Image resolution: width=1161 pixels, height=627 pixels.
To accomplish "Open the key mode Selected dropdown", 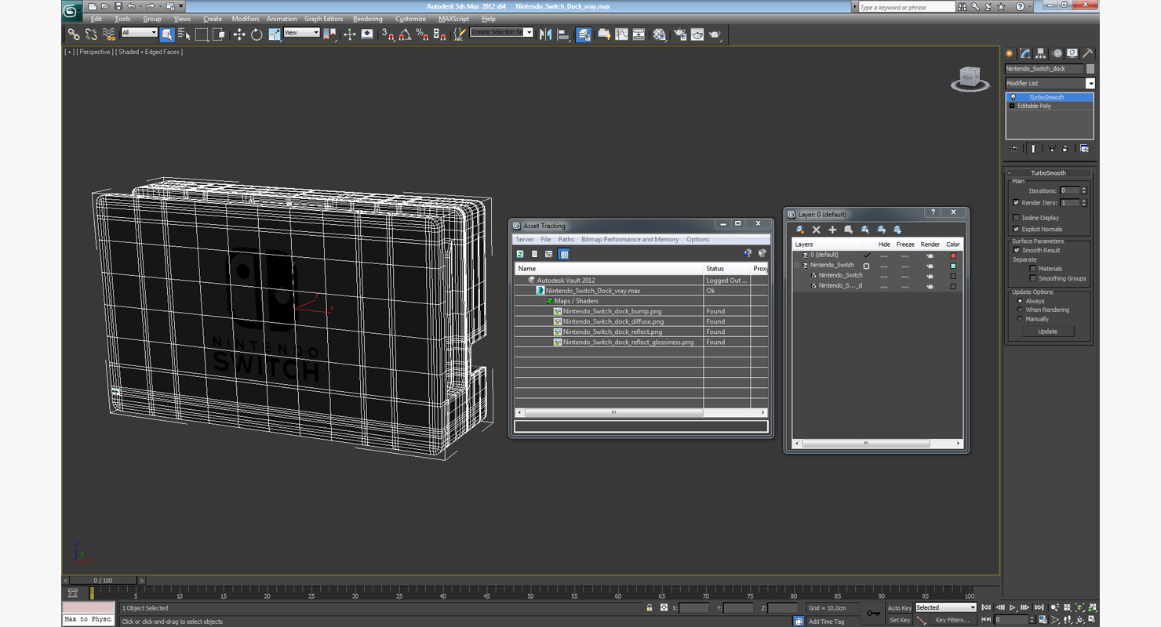I will (946, 607).
